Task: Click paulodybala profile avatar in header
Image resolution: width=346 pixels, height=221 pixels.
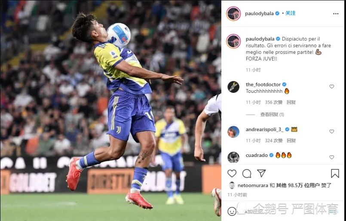Action: tap(233, 14)
